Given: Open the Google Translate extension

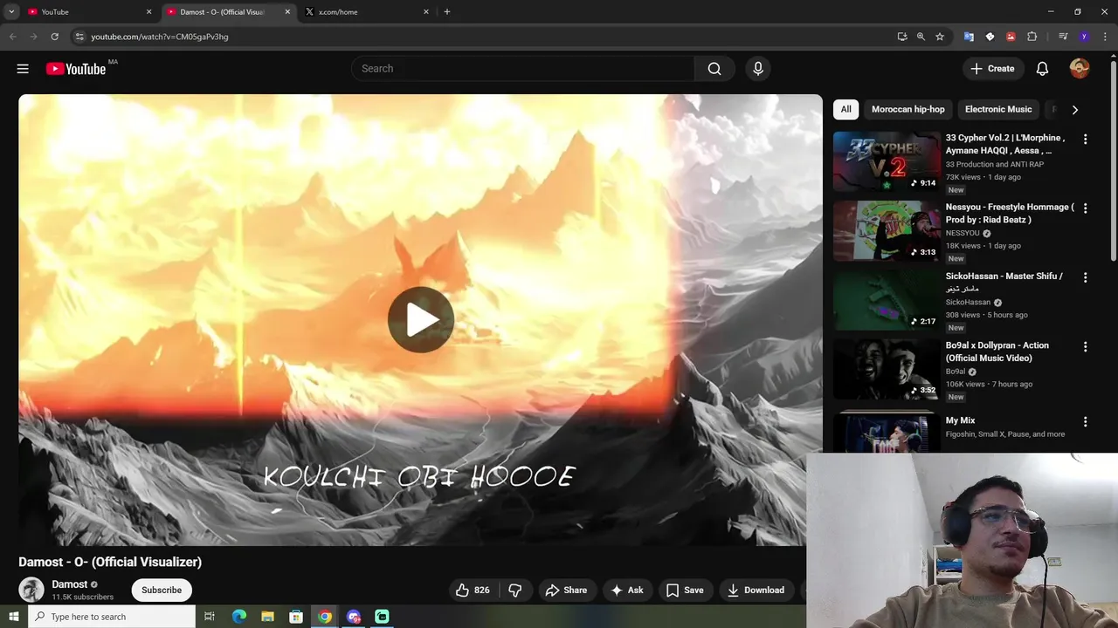Looking at the screenshot, I should pyautogui.click(x=969, y=37).
